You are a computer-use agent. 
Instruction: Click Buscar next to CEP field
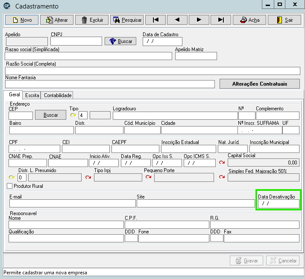pyautogui.click(x=50, y=115)
